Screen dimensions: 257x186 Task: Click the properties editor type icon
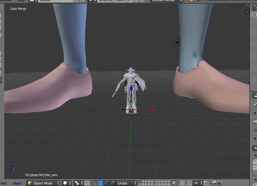[x=255, y=95]
